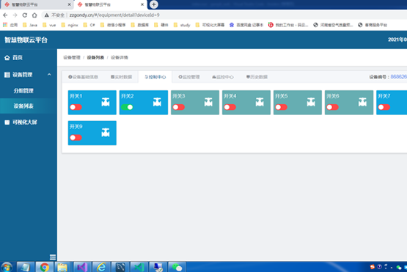407x272 pixels.
Task: Click the browser home icon
Action: pos(34,15)
